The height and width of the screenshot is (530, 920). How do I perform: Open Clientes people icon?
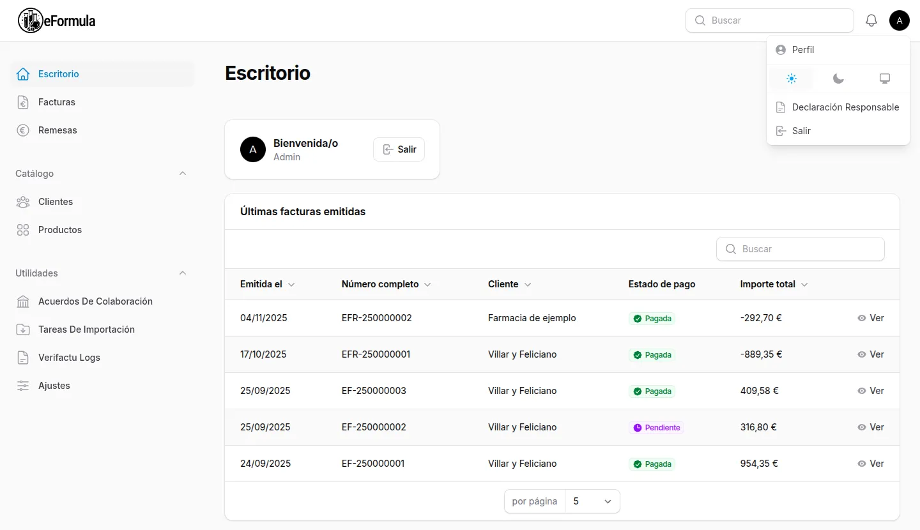point(23,202)
